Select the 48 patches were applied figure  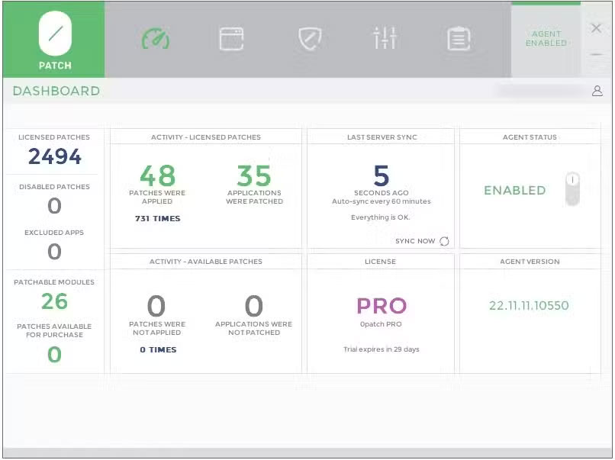(157, 175)
